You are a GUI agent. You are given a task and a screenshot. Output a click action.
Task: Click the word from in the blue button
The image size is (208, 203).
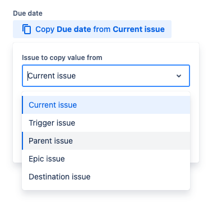(x=102, y=29)
